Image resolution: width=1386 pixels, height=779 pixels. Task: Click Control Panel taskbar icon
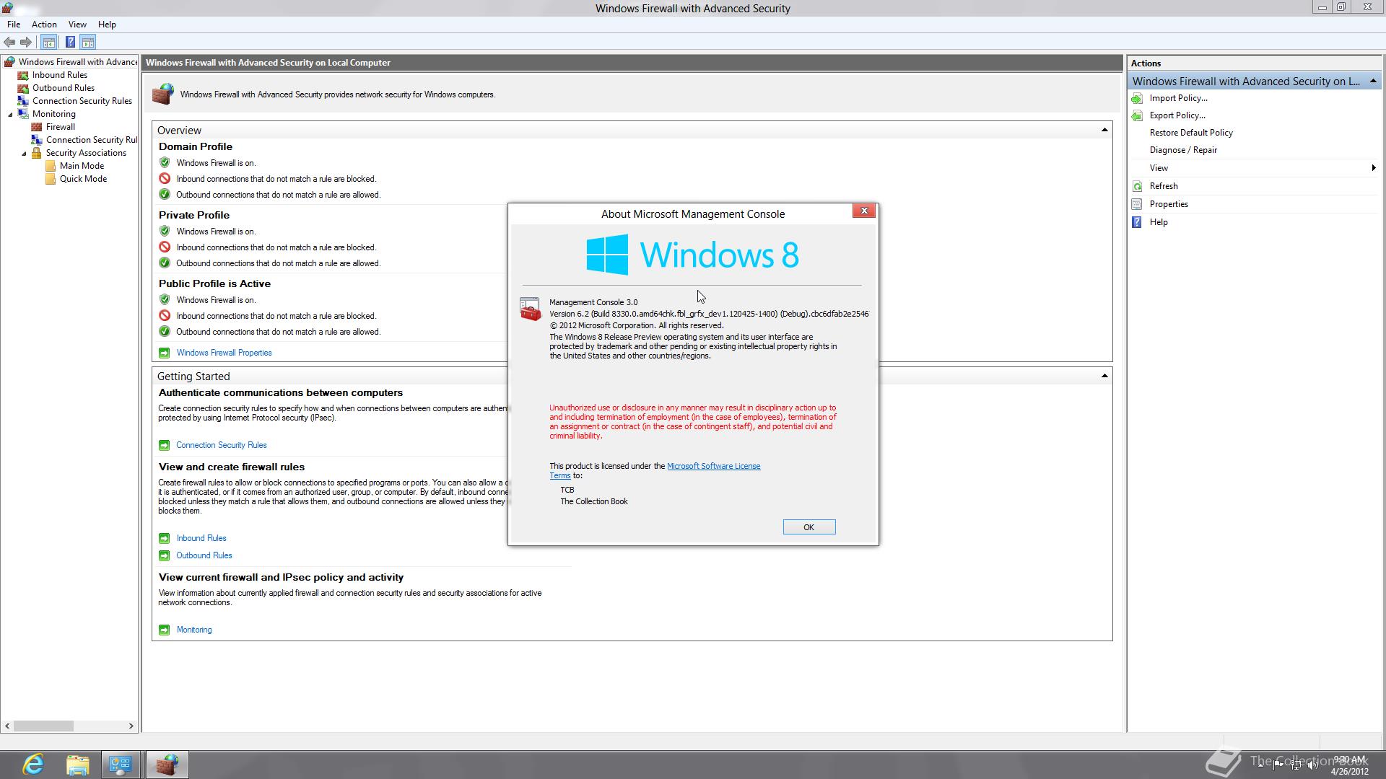[121, 765]
